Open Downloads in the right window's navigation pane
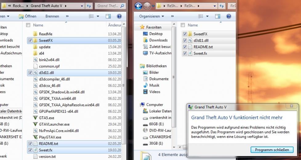This screenshot has width=301, height=160. tap(159, 40)
